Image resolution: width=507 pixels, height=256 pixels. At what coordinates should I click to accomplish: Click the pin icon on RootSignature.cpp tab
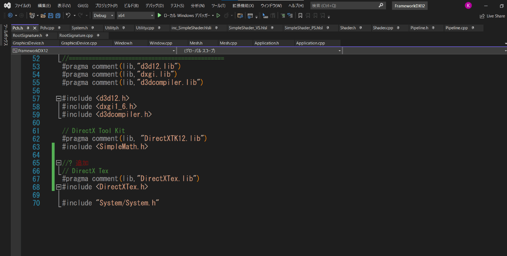98,35
